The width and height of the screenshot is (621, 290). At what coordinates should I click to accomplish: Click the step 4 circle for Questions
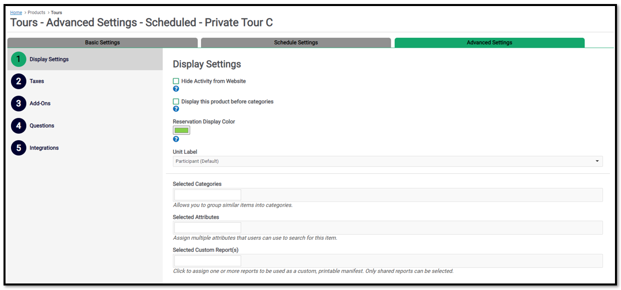point(19,126)
